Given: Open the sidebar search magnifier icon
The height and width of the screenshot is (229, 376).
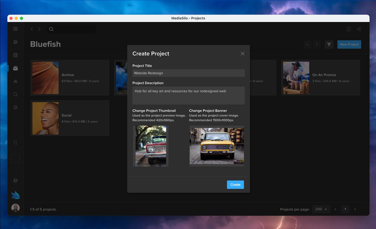Looking at the screenshot, I should 15,94.
